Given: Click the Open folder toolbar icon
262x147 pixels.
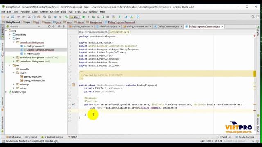Looking at the screenshot, I should (3, 17).
